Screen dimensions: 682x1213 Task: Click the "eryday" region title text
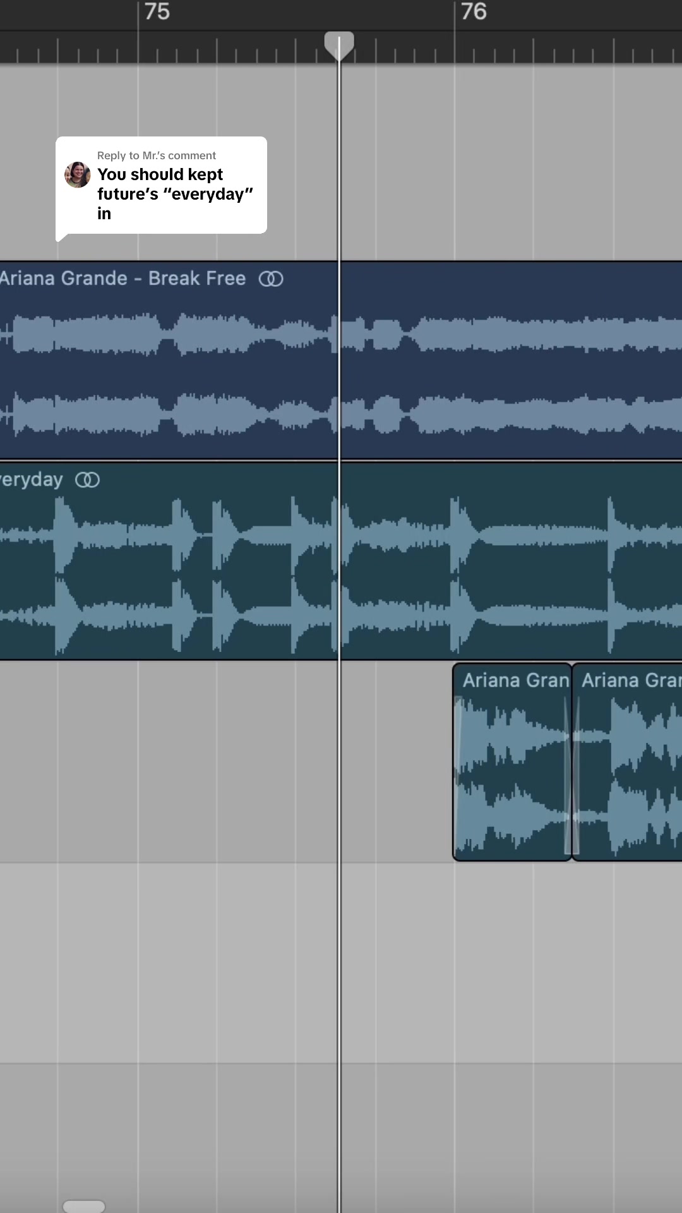coord(32,480)
